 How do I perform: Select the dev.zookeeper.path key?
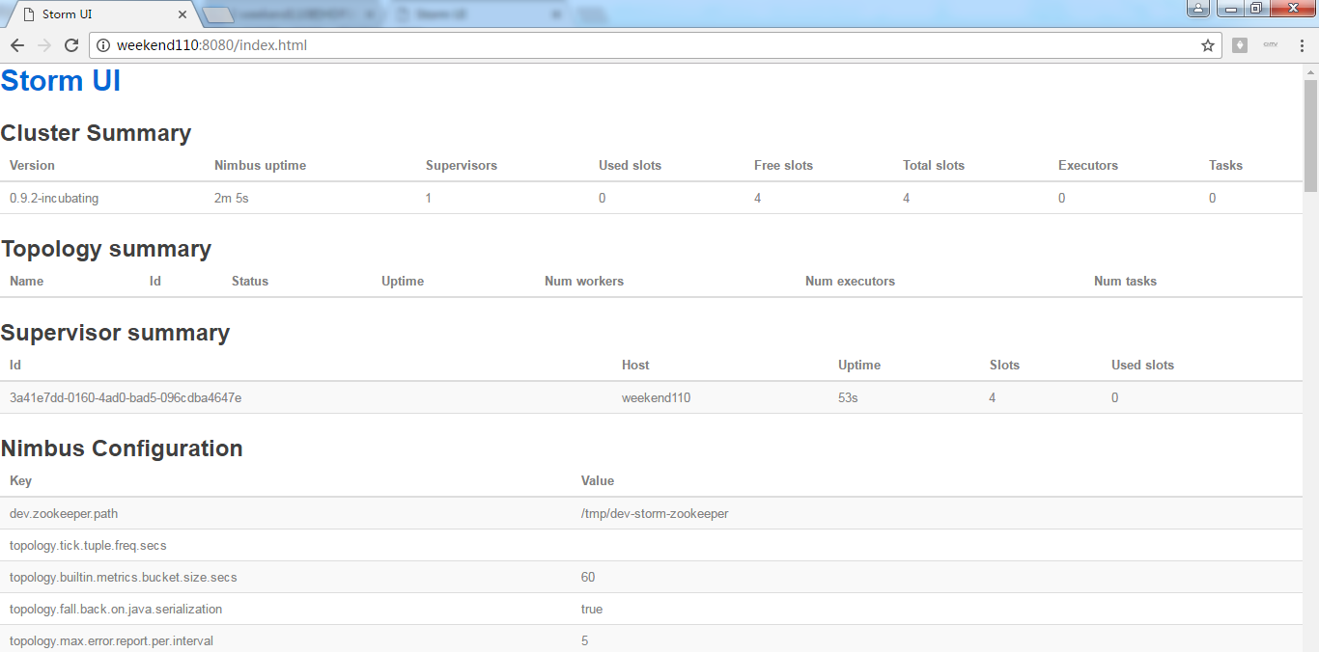click(64, 514)
